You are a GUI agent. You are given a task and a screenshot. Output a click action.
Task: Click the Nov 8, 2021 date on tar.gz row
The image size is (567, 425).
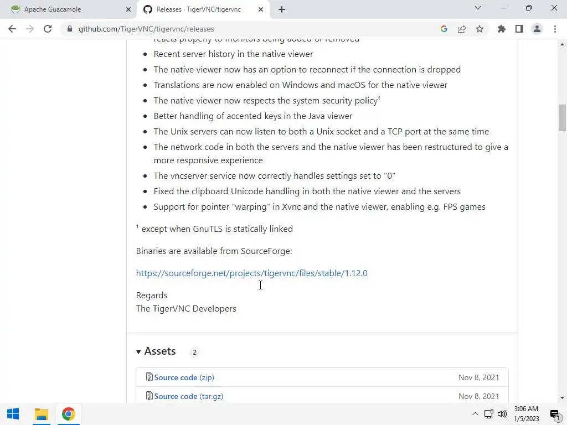pyautogui.click(x=479, y=396)
